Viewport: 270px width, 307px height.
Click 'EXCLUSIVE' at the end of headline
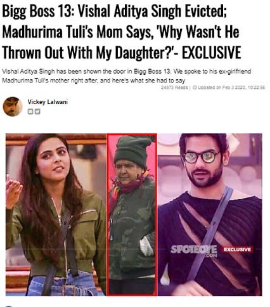click(212, 53)
